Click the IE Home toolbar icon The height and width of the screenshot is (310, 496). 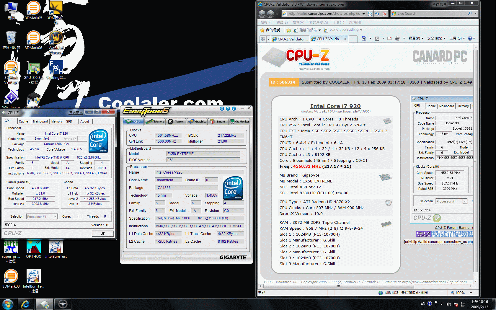click(x=364, y=38)
